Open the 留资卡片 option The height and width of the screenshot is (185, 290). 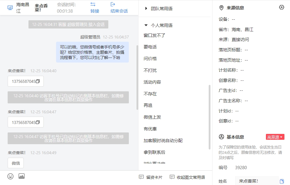(151, 177)
